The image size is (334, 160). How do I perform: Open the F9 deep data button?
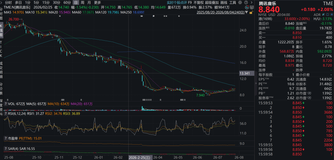[x=190, y=3]
